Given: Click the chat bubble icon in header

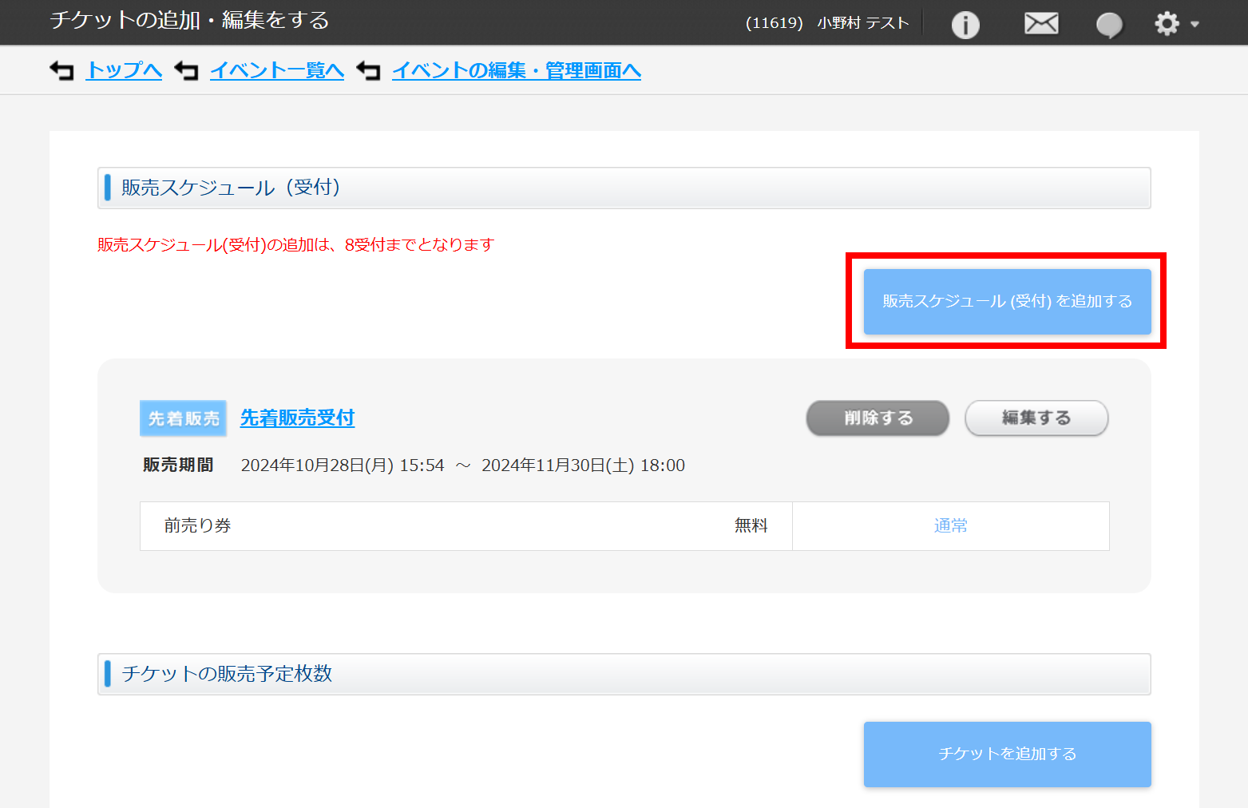Looking at the screenshot, I should pos(1108,23).
